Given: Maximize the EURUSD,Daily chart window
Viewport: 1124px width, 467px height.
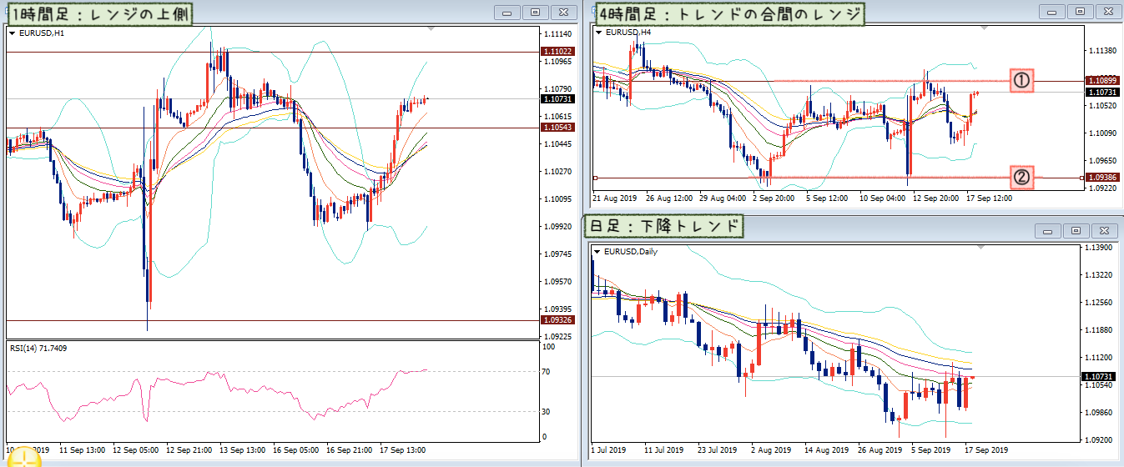Looking at the screenshot, I should pyautogui.click(x=1076, y=231).
